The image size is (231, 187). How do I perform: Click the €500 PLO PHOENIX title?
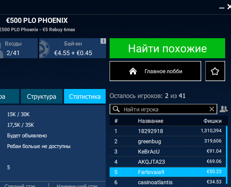click(x=37, y=20)
